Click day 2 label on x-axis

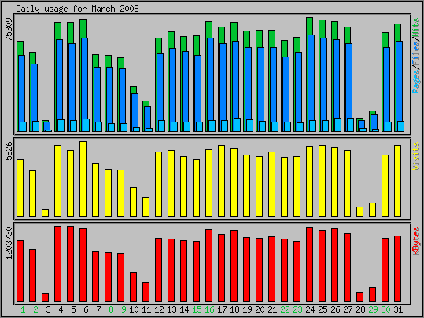pos(35,309)
